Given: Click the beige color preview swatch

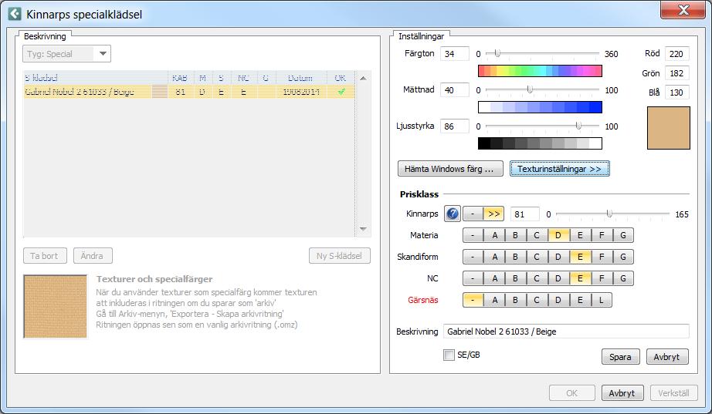Looking at the screenshot, I should 669,128.
